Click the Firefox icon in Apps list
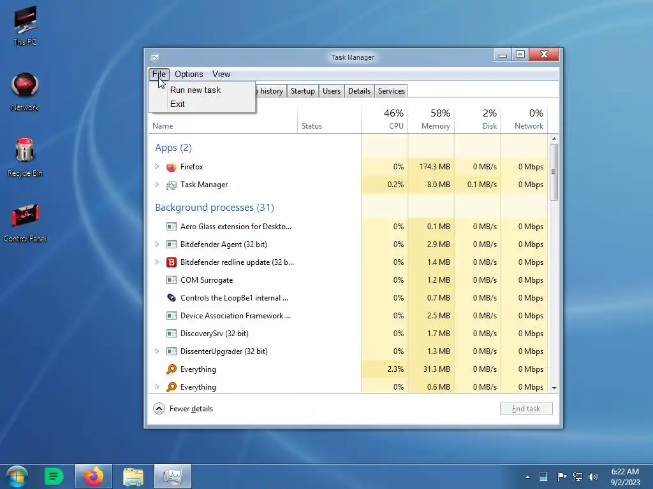This screenshot has height=489, width=653. (x=171, y=167)
